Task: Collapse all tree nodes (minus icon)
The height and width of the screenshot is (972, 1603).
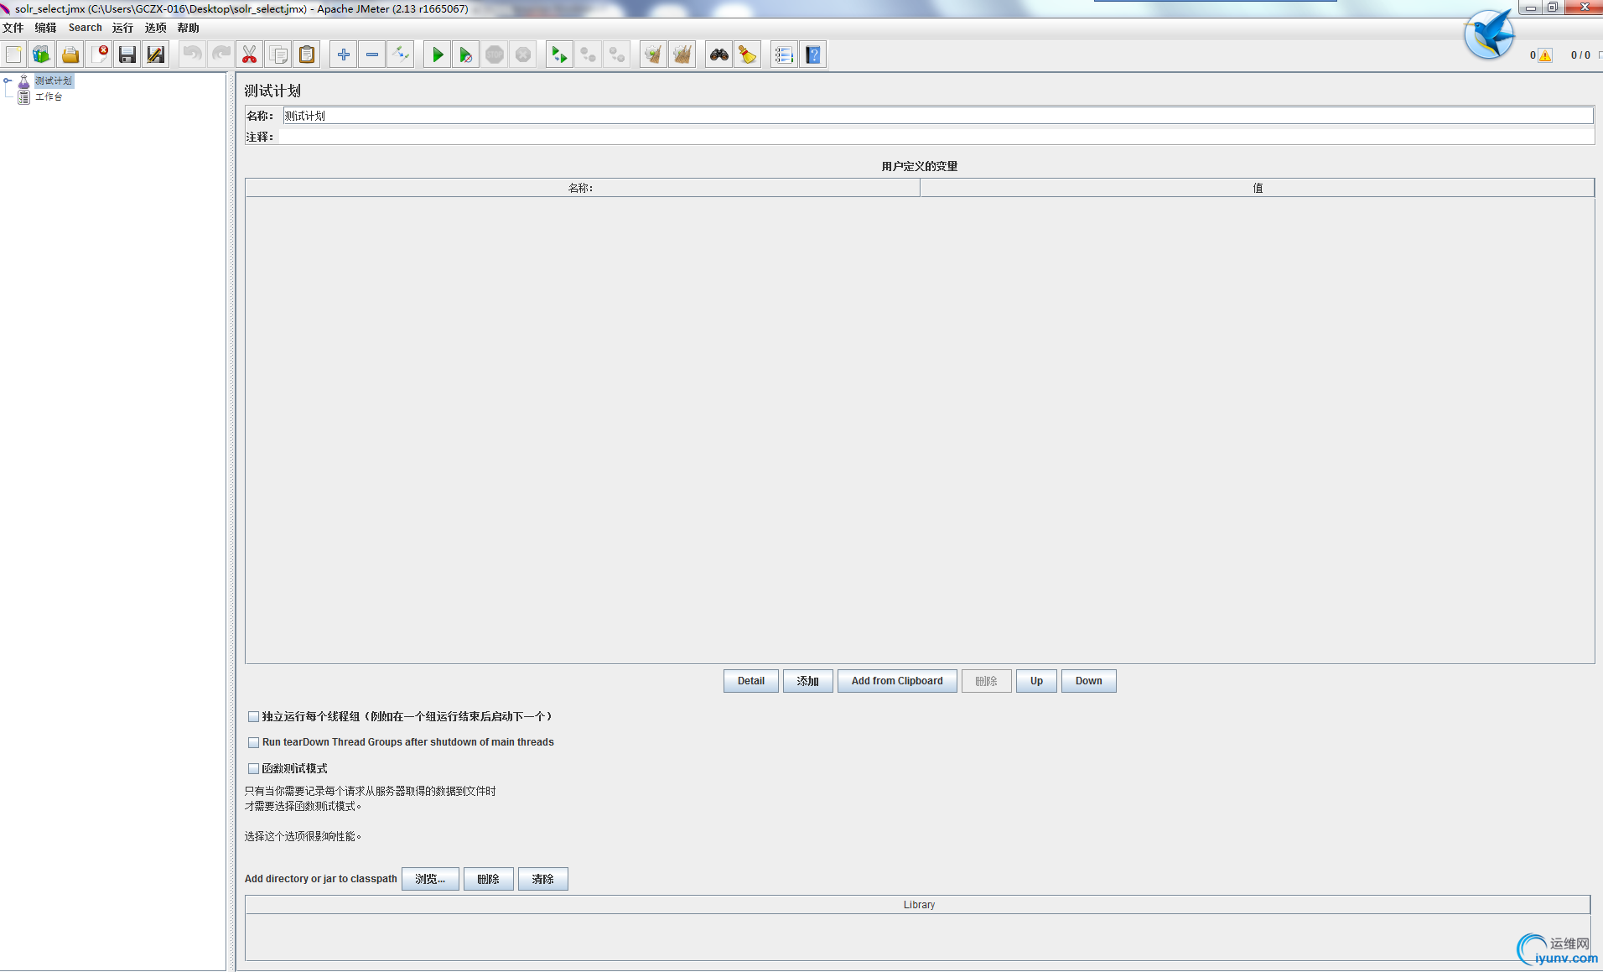Action: click(x=372, y=55)
